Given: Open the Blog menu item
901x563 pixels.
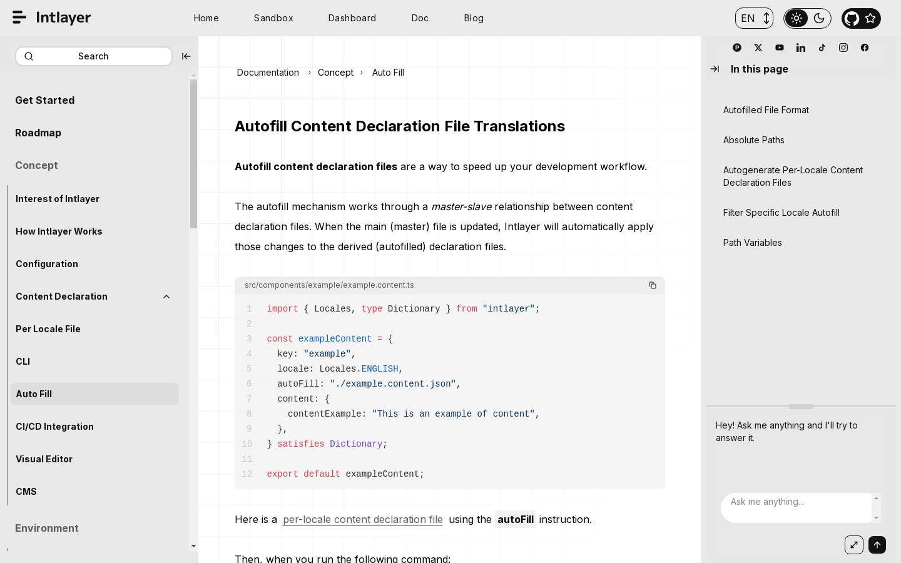Looking at the screenshot, I should (x=474, y=18).
